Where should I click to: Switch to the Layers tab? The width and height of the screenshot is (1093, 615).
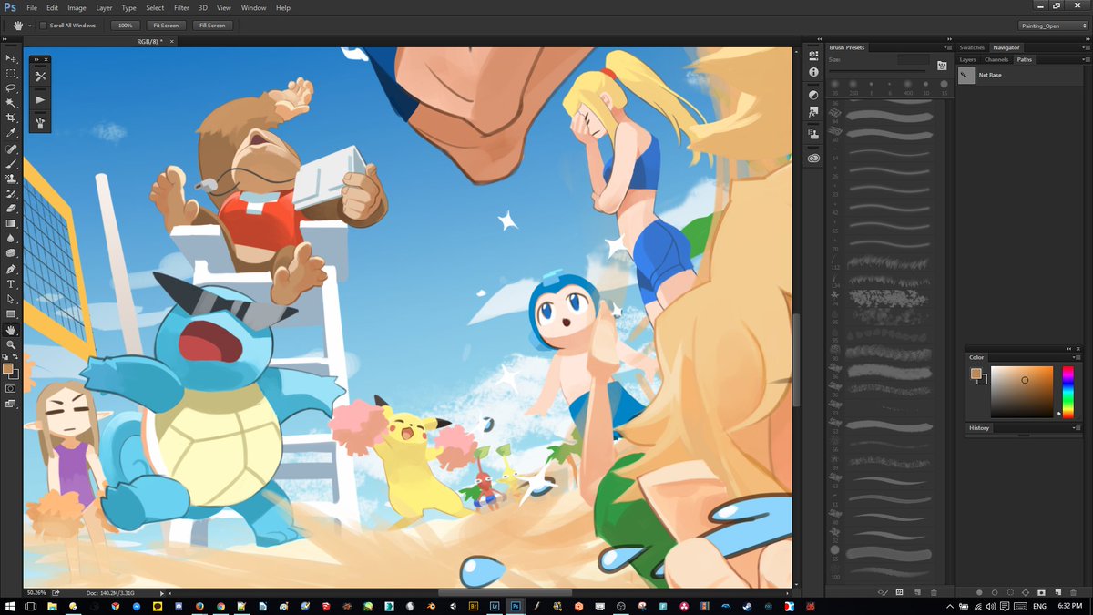(x=967, y=59)
